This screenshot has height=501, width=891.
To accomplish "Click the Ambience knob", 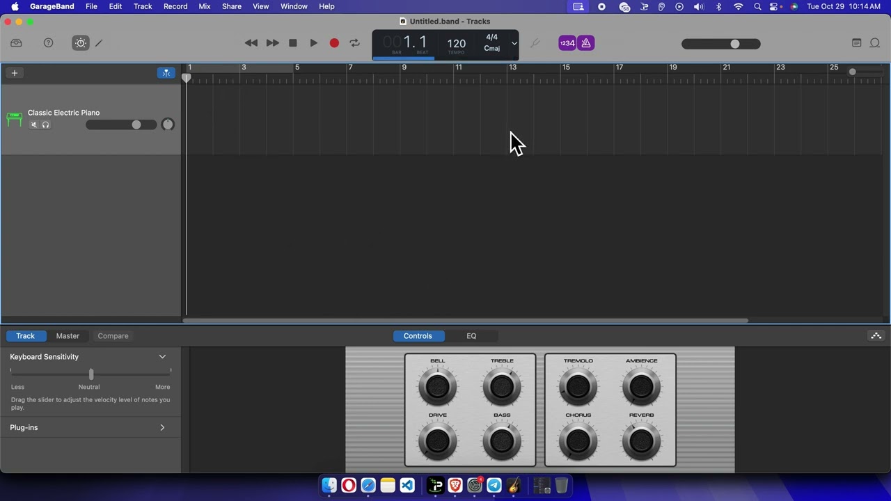I will [641, 386].
